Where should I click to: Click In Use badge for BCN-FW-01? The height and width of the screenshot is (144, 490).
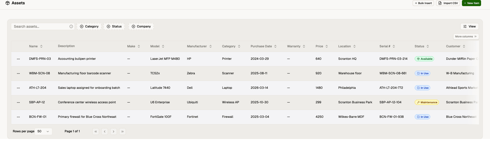422,117
